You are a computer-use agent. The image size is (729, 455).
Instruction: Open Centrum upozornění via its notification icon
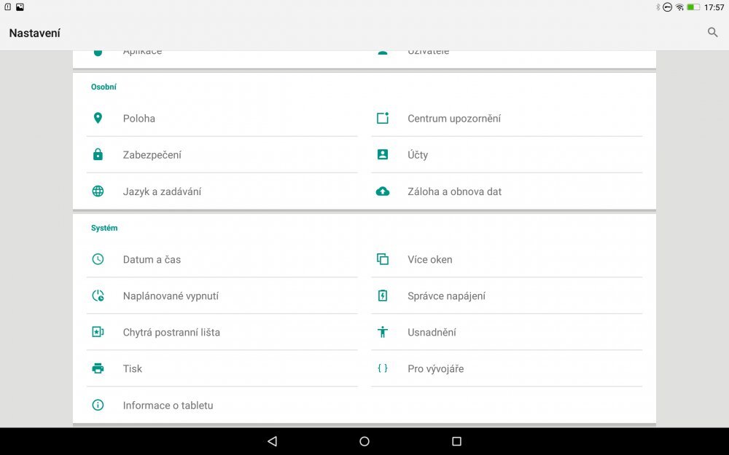[382, 118]
